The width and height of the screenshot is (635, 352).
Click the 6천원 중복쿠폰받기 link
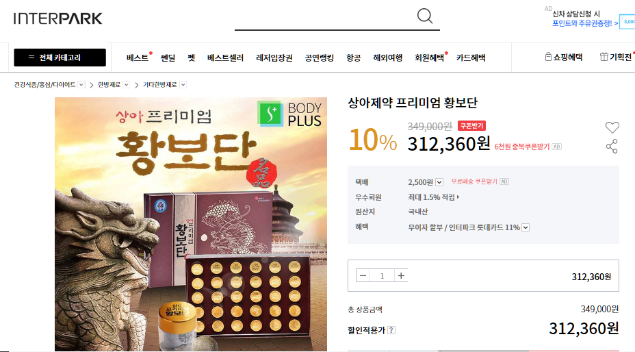click(x=521, y=147)
